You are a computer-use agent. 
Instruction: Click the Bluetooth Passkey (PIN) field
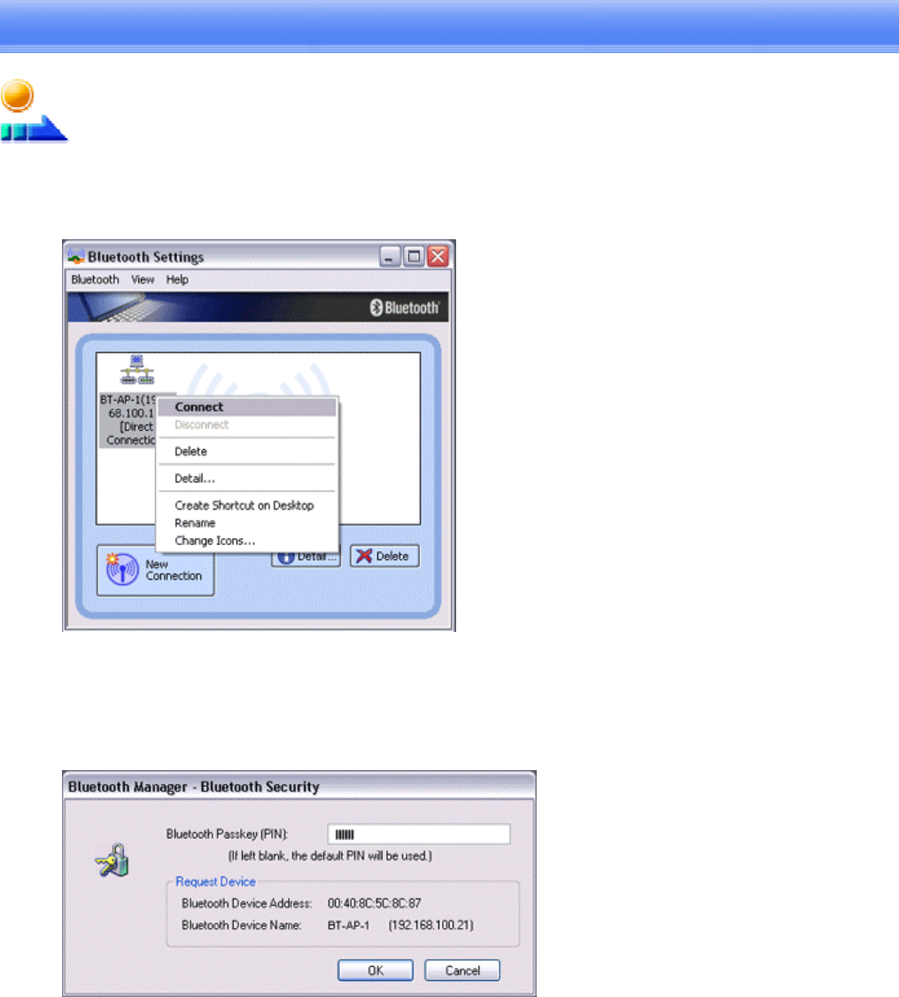pos(419,834)
